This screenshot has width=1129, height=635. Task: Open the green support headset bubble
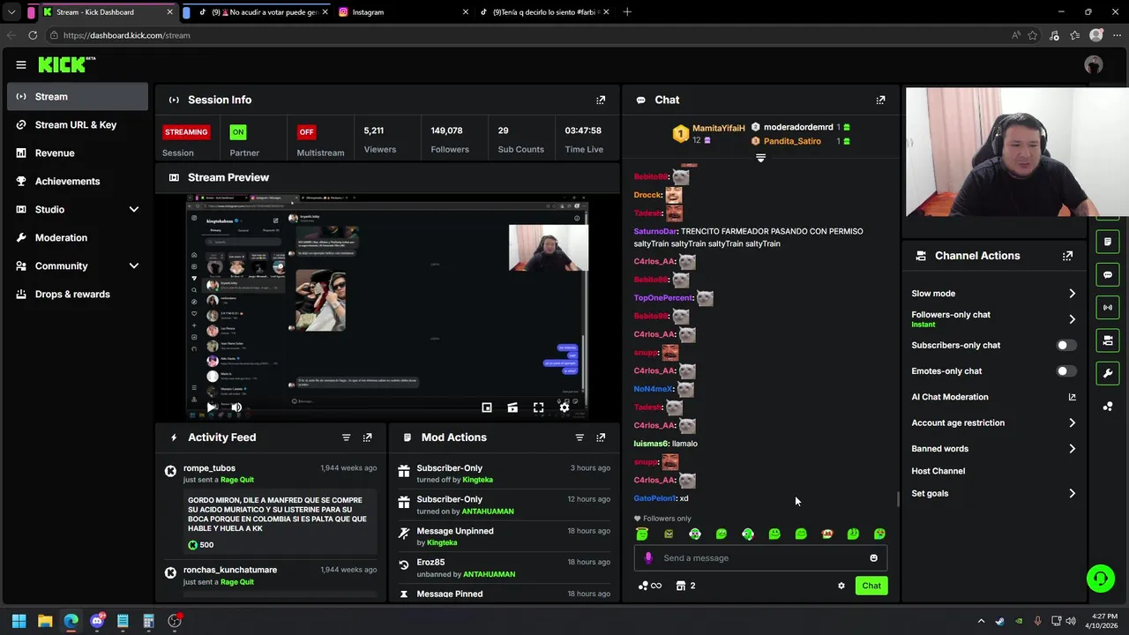tap(1101, 579)
